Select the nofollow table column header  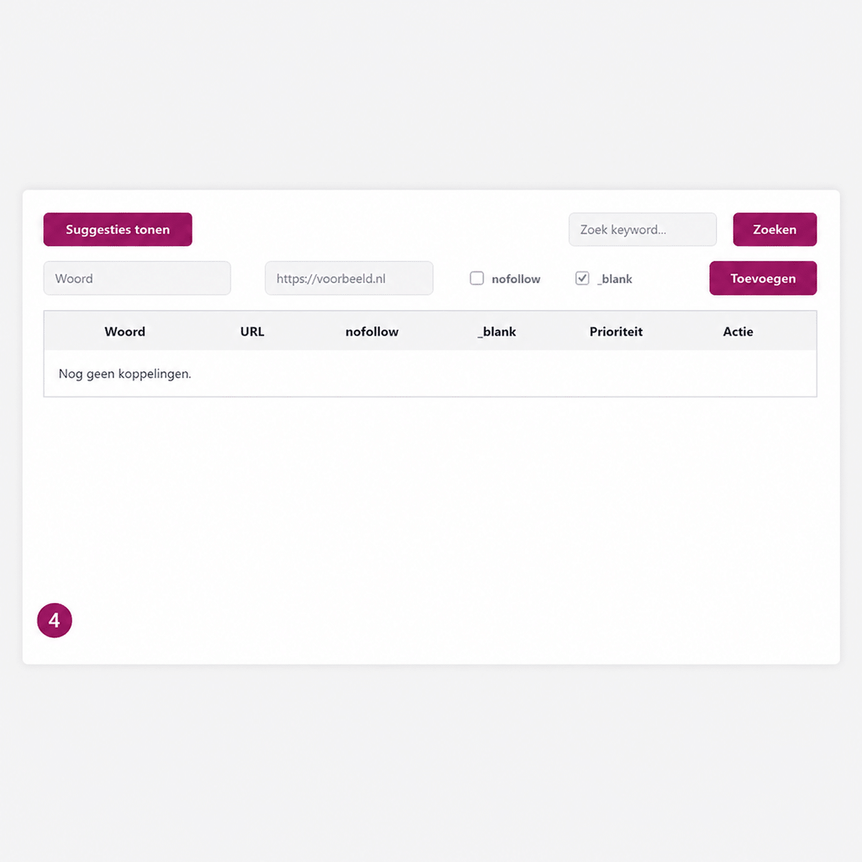coord(372,331)
